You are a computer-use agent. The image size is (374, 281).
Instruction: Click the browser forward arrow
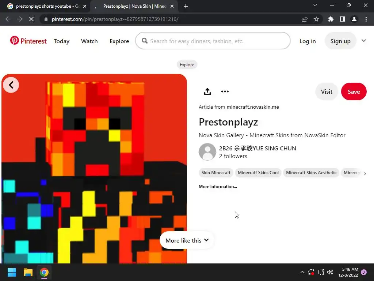click(x=20, y=19)
